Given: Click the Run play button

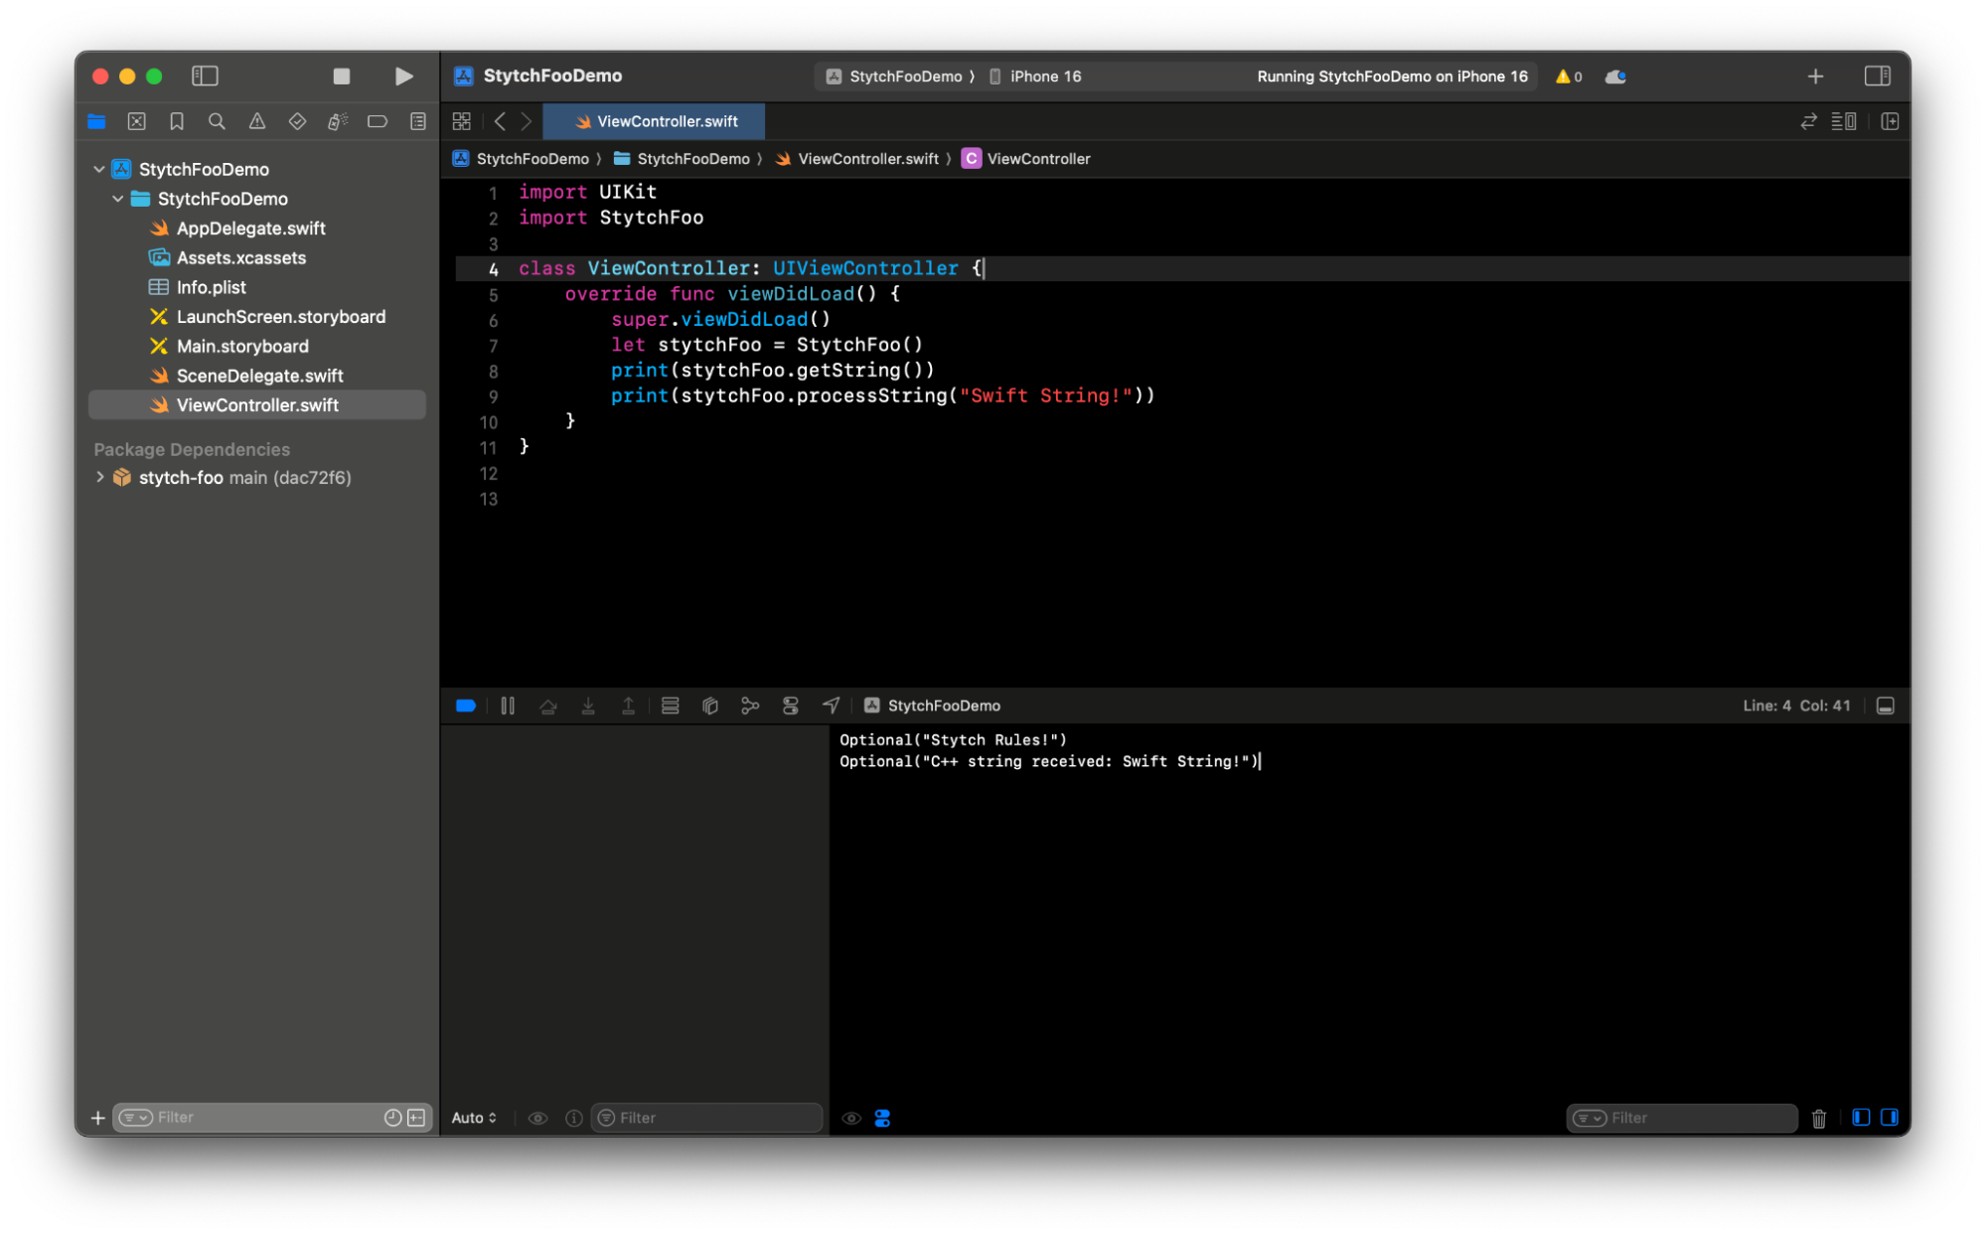Looking at the screenshot, I should point(403,77).
